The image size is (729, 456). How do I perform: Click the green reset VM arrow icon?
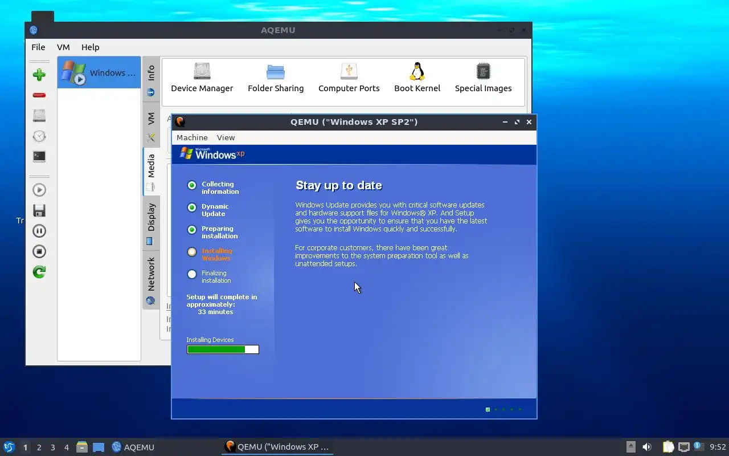click(39, 272)
